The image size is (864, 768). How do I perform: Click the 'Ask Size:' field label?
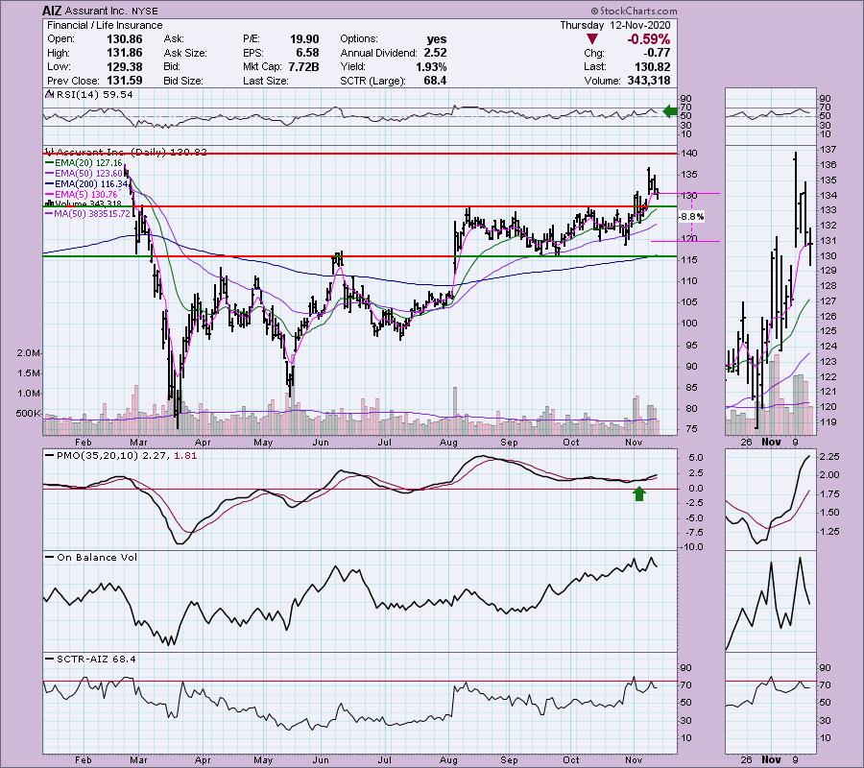coord(185,53)
